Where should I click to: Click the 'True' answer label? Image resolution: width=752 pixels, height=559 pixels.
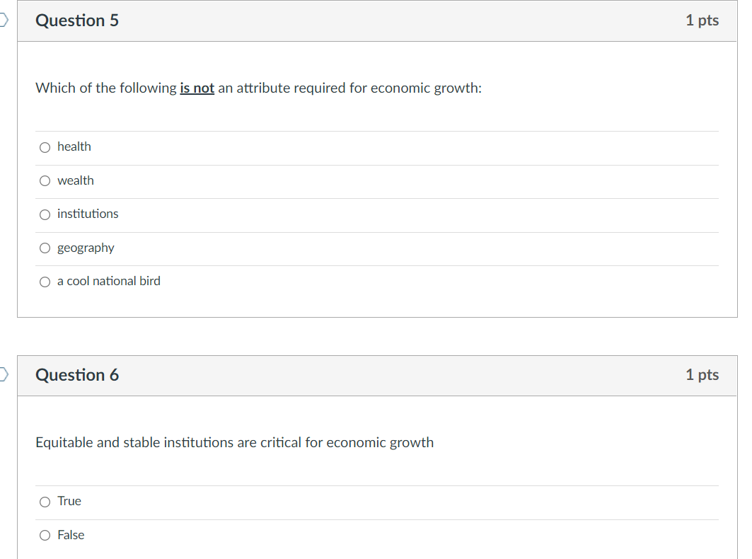[69, 501]
